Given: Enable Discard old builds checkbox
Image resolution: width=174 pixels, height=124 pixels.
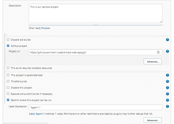Looking at the screenshot, I should click(x=8, y=40).
